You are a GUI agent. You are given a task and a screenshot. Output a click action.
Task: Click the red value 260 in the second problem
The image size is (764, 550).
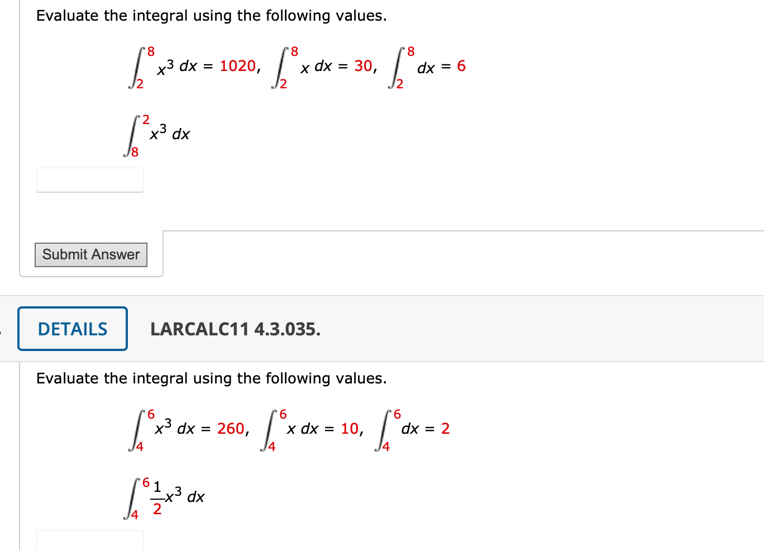point(232,428)
